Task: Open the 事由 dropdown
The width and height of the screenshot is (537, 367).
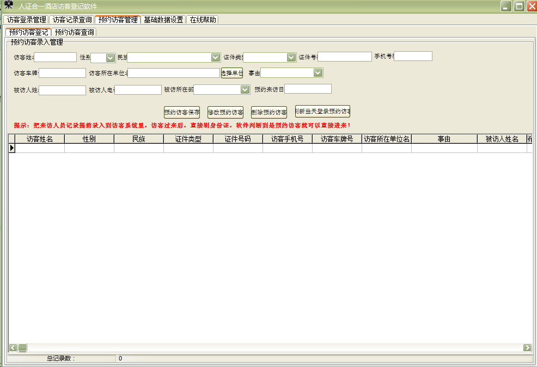Action: pos(318,73)
